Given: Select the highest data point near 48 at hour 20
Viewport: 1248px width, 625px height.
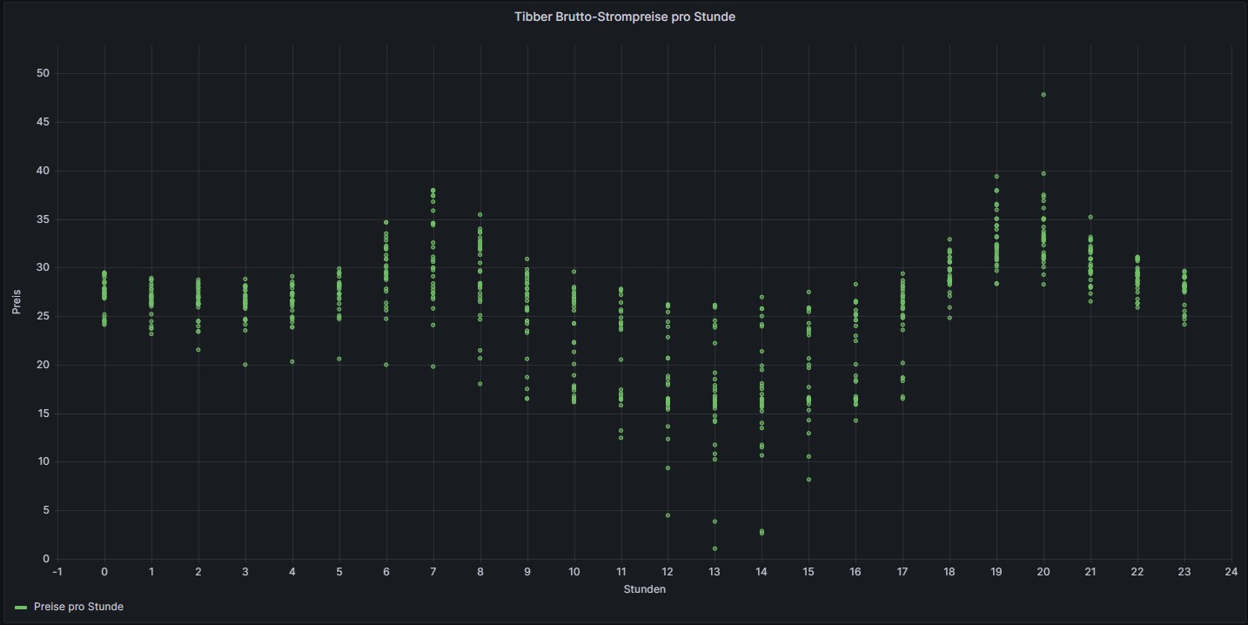Looking at the screenshot, I should pyautogui.click(x=1043, y=94).
